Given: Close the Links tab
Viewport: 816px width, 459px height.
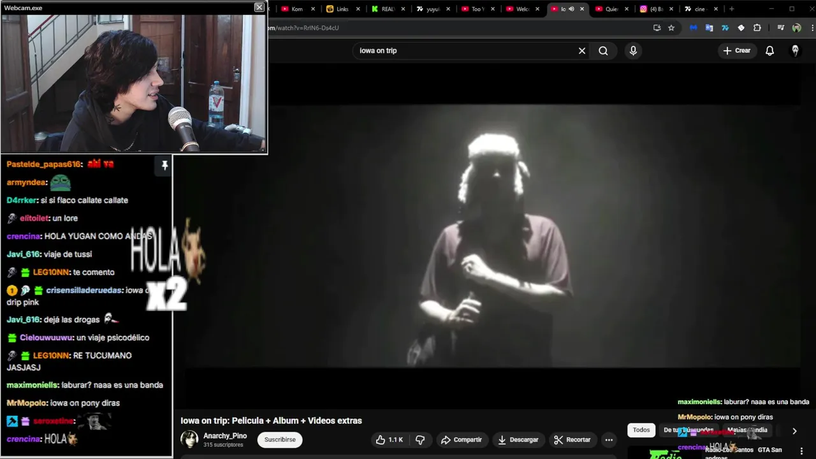Looking at the screenshot, I should [x=358, y=9].
